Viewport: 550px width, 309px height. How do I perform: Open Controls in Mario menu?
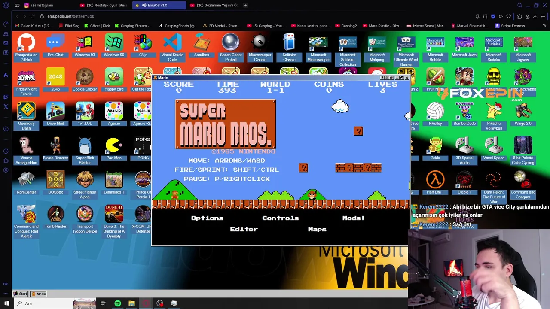coord(281,218)
